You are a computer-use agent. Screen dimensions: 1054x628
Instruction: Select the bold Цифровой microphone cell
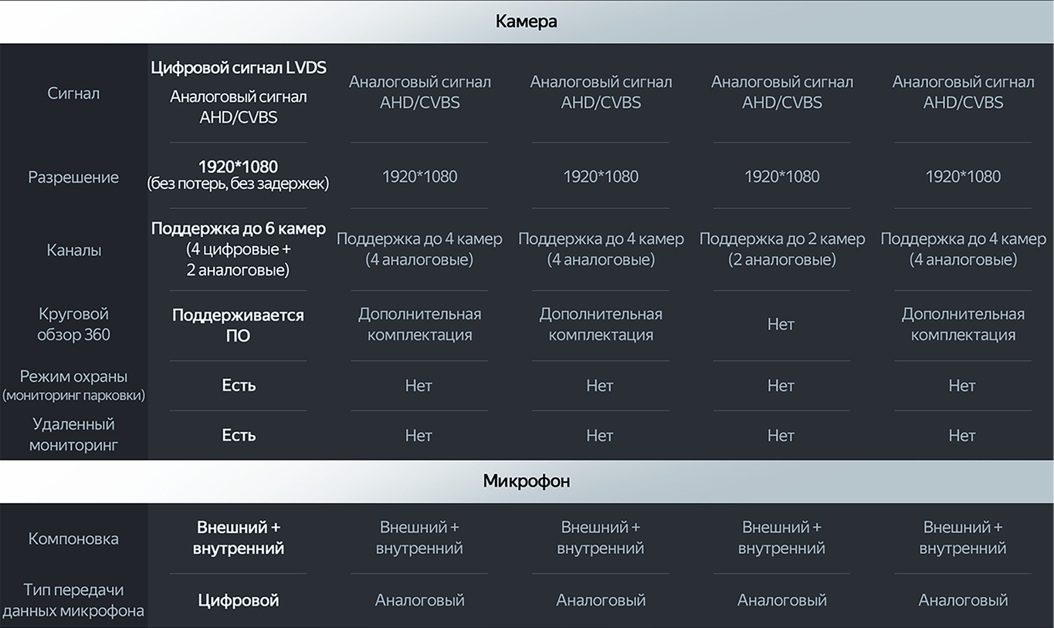[238, 600]
